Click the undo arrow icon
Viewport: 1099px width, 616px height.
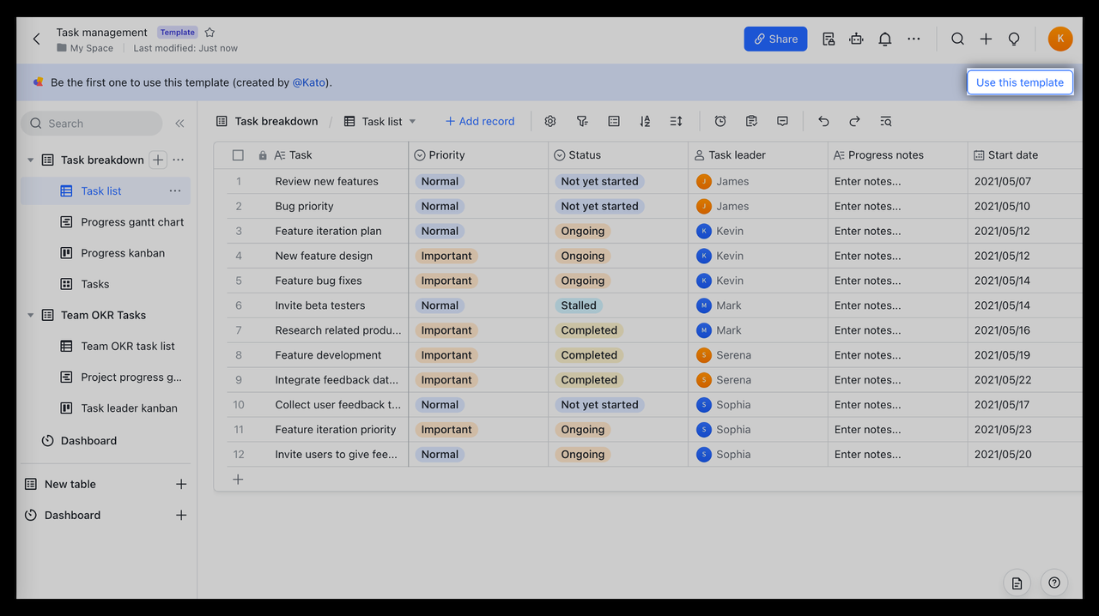click(823, 122)
